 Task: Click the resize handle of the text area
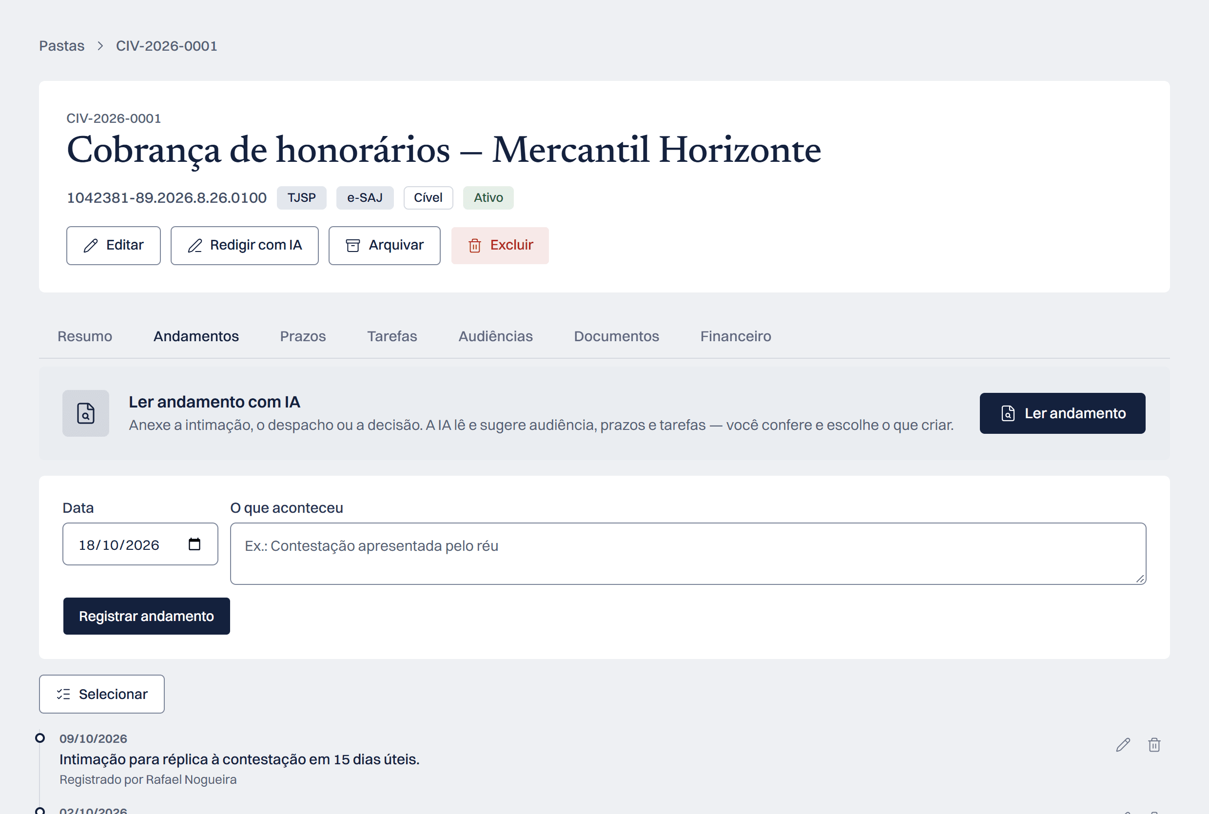point(1140,579)
